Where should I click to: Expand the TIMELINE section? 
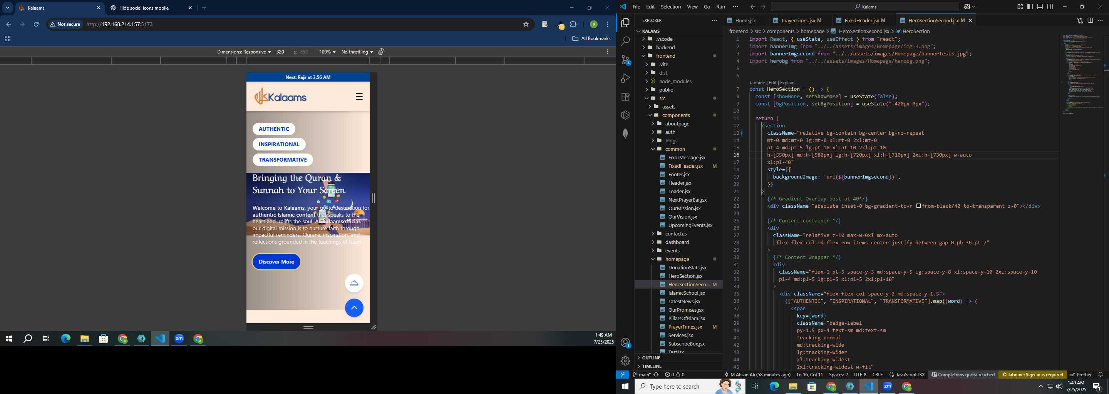tap(678, 366)
